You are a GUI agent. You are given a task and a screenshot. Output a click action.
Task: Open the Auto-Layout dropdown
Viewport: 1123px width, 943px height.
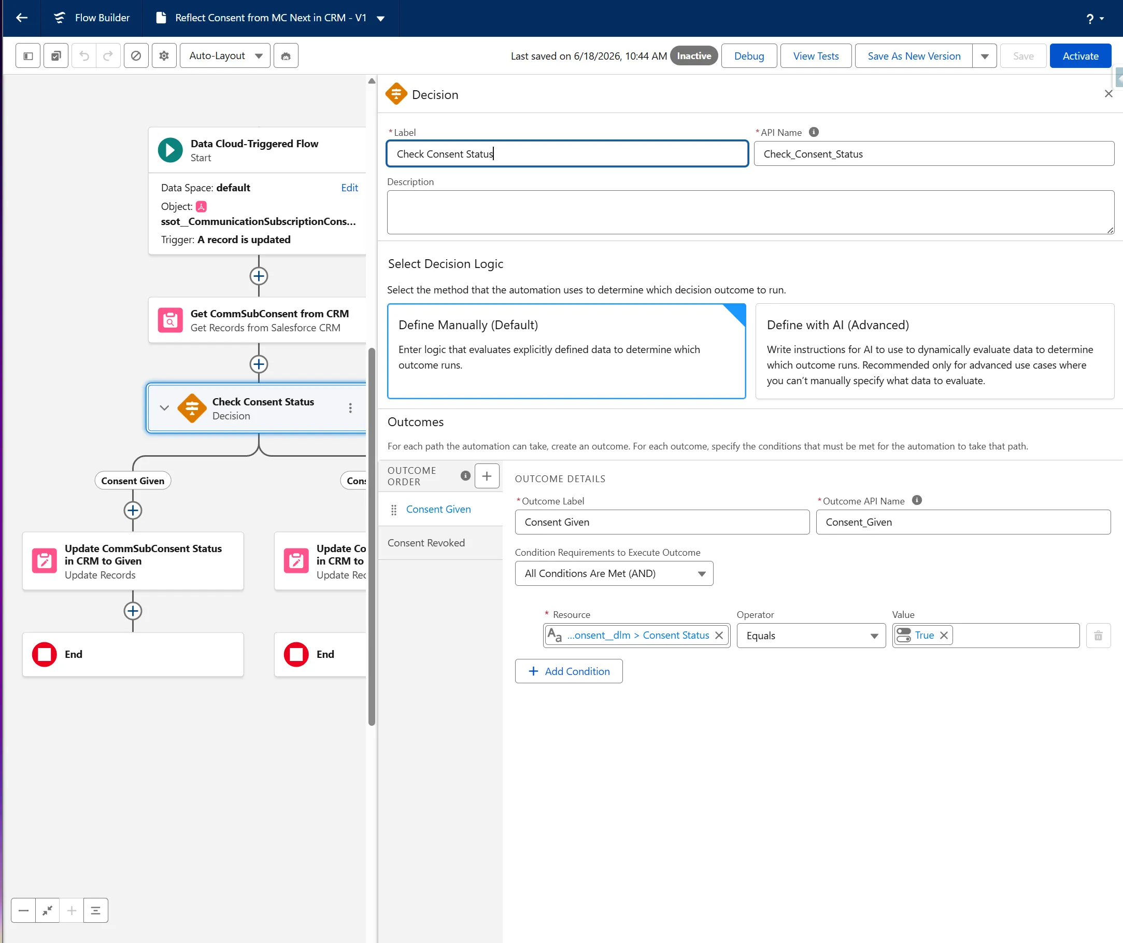(225, 55)
